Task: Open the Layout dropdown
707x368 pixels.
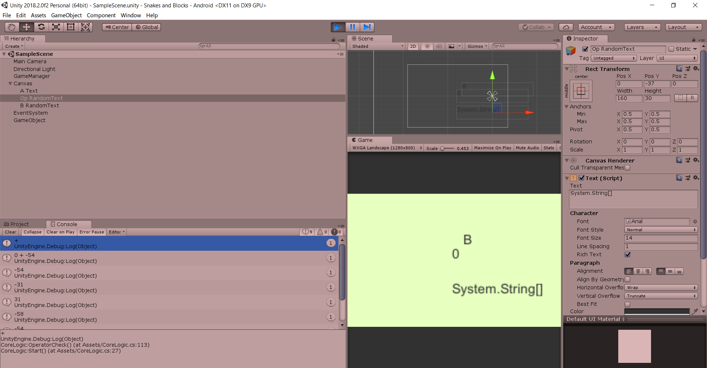Action: [x=683, y=27]
